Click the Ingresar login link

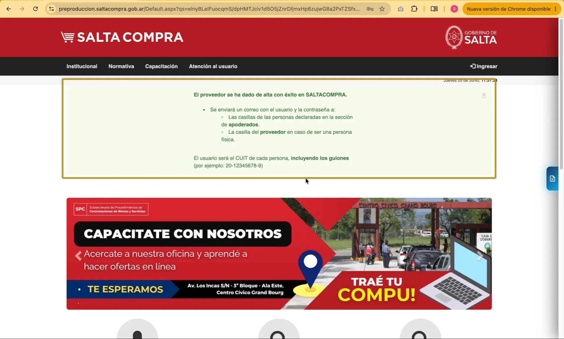tap(484, 66)
